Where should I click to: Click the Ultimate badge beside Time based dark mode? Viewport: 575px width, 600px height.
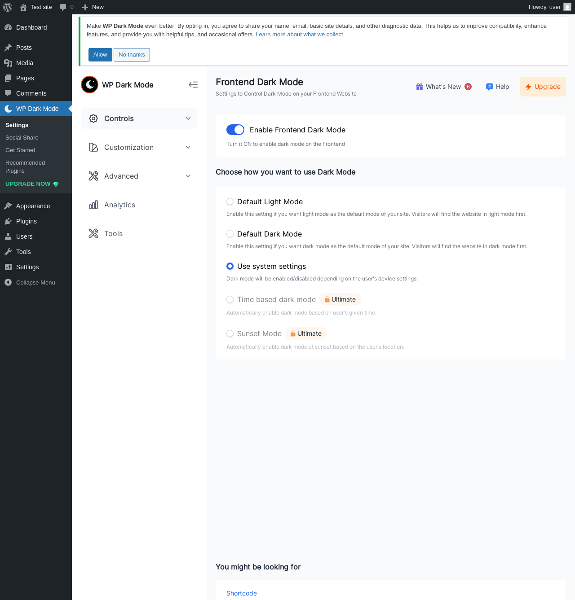[x=340, y=299]
